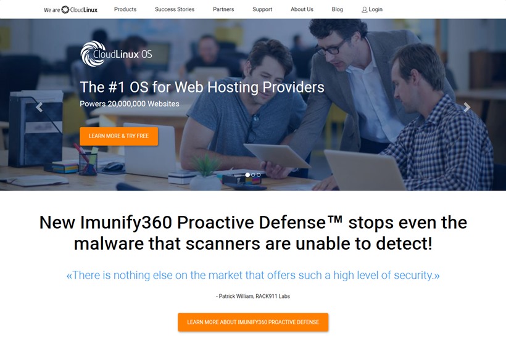Viewport: 506px width, 338px height.
Task: Click the Learn More & Try Free button
Action: (118, 136)
